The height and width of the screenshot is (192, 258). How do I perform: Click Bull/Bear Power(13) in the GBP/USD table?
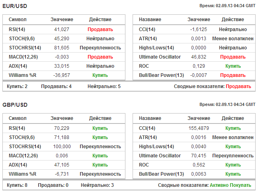click(x=161, y=174)
